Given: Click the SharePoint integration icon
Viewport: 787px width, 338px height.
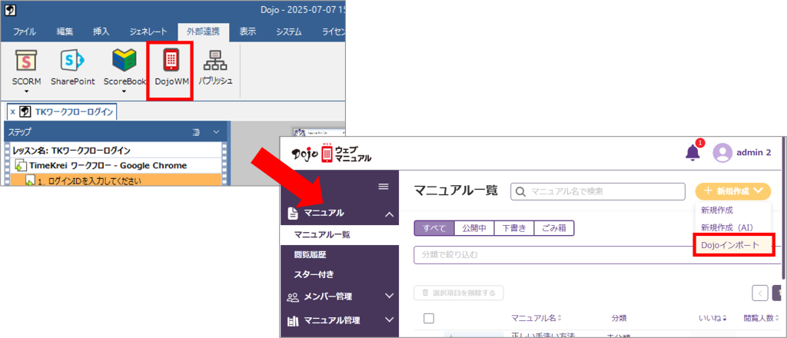Looking at the screenshot, I should (72, 61).
